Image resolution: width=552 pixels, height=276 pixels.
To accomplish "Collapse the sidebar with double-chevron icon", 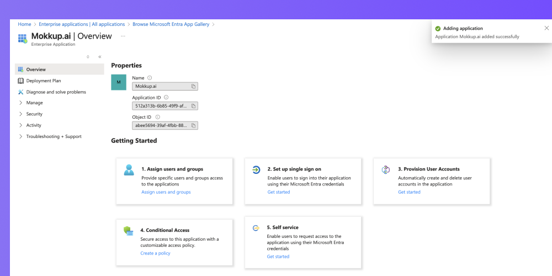I will click(100, 57).
